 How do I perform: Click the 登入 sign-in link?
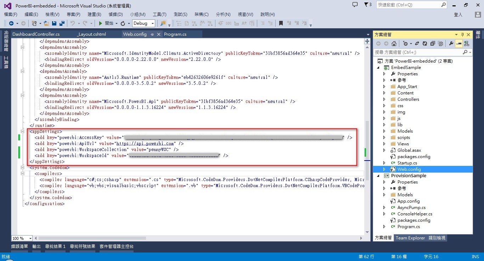[x=458, y=14]
